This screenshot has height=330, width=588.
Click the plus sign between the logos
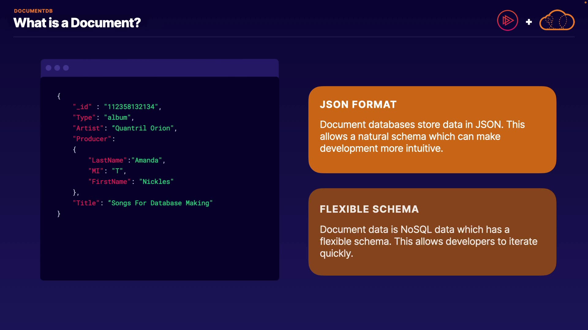click(529, 22)
